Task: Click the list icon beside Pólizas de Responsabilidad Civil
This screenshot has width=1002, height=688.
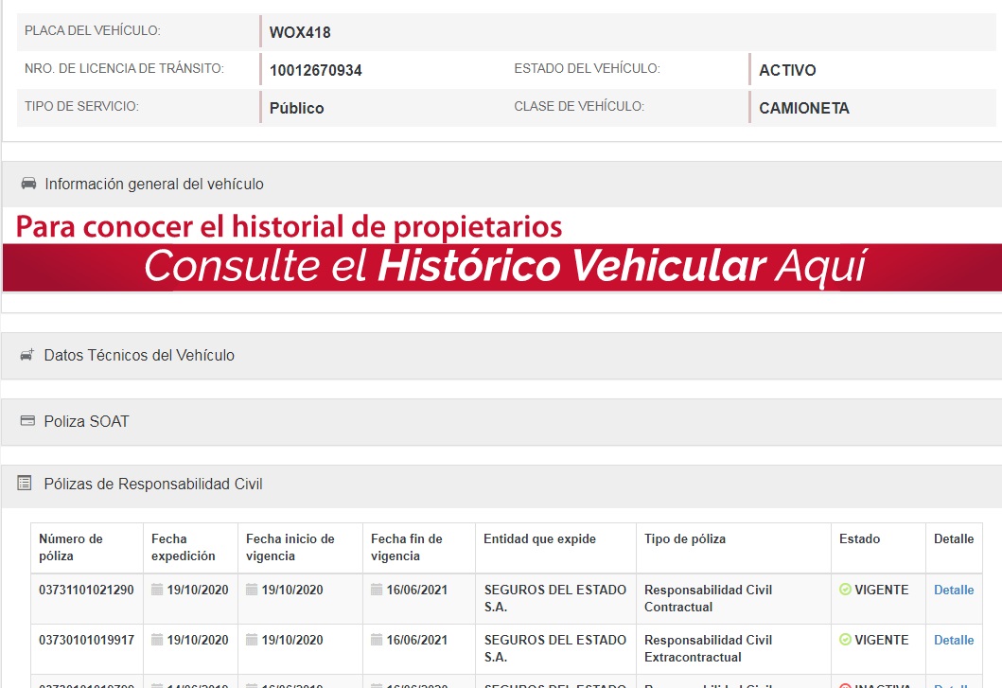Action: click(25, 484)
